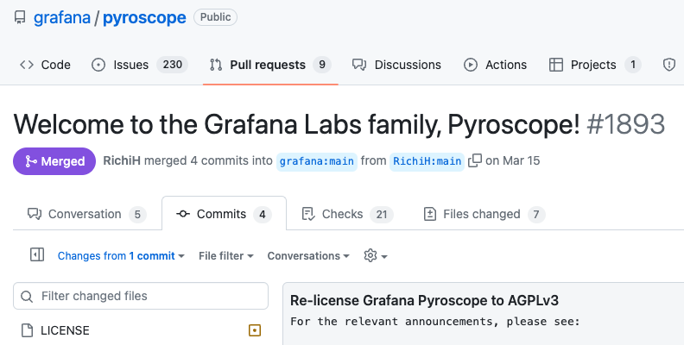The width and height of the screenshot is (684, 345).
Task: Click the Security shield icon
Action: coord(668,65)
